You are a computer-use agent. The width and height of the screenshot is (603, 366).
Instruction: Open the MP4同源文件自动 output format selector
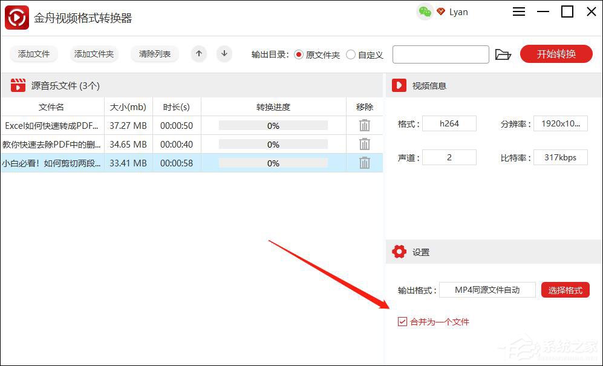tap(487, 290)
